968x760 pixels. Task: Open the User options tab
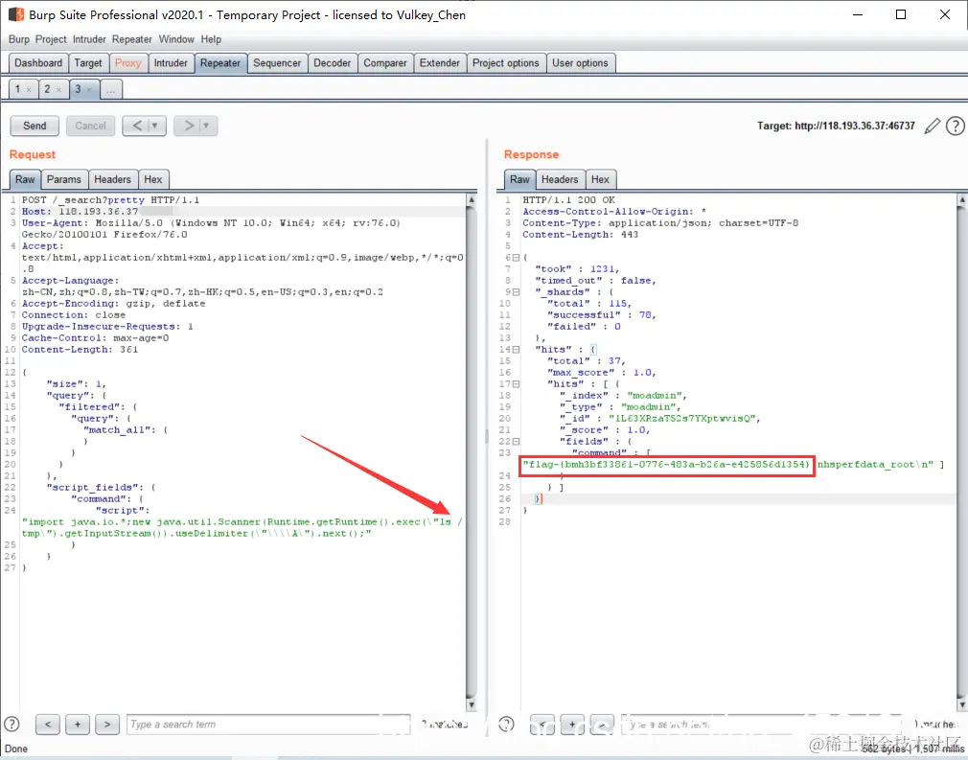coord(580,63)
